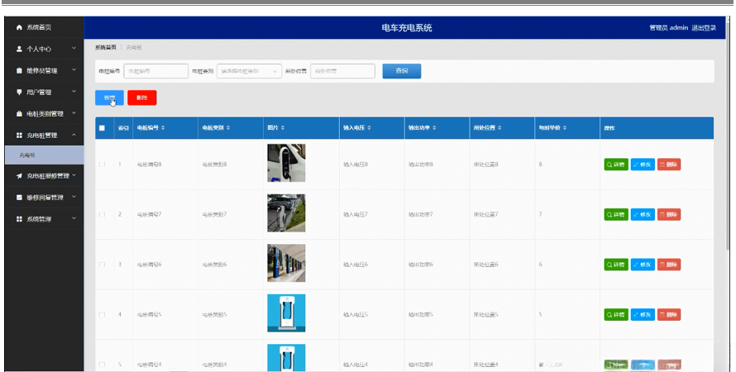736x372 pixels.
Task: Expand the 维修员管理 menu chevron
Action: tap(74, 70)
